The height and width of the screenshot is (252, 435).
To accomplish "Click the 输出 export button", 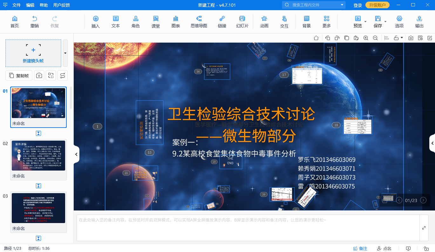I will pyautogui.click(x=419, y=22).
